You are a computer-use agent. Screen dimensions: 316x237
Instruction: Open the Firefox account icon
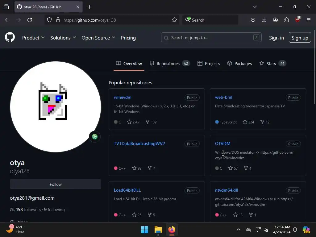(275, 20)
